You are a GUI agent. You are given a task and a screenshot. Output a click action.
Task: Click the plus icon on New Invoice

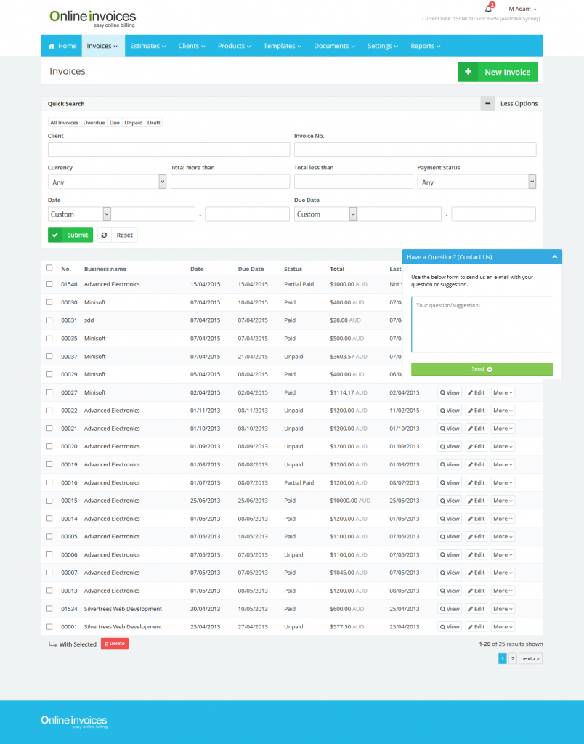coord(469,72)
